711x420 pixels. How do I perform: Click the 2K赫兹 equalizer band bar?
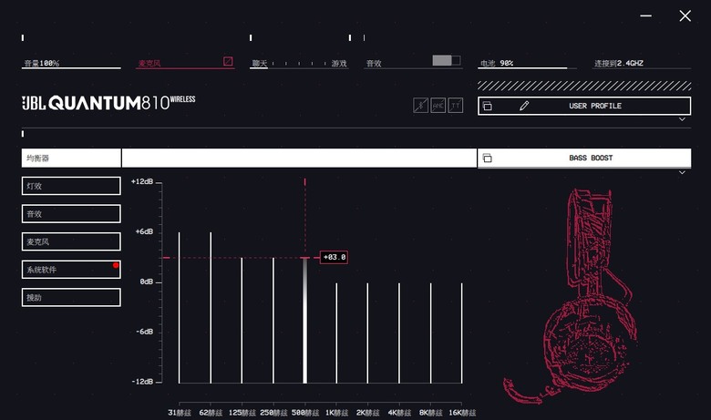click(x=367, y=333)
